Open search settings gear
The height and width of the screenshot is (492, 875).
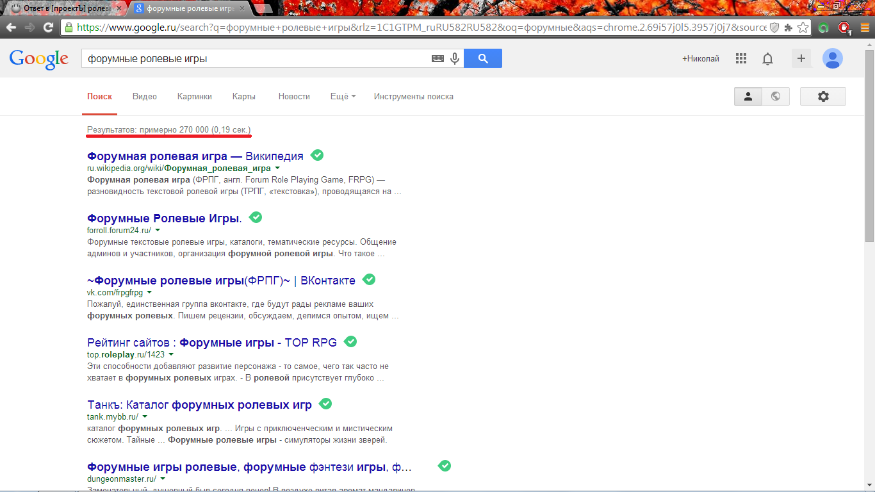[823, 96]
